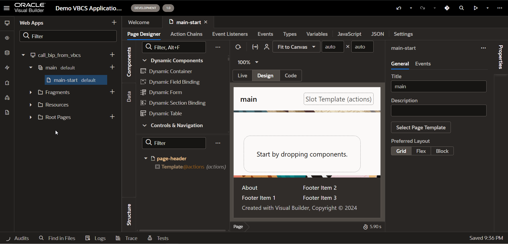Toggle the Structure side panel
The image size is (508, 244).
coord(129,215)
